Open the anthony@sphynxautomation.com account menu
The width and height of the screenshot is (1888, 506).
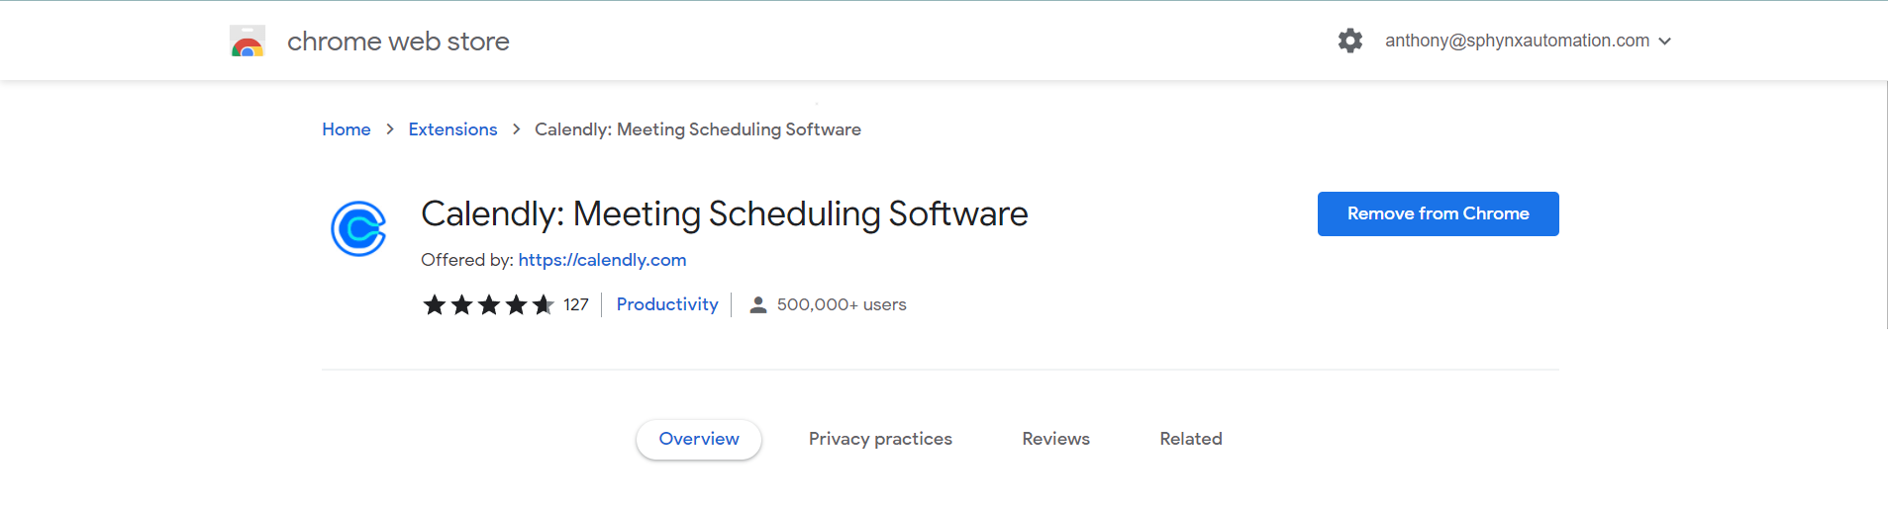coord(1517,41)
